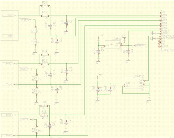Click the VREFP1 pin label on LMP90100
The width and height of the screenshot is (174, 138).
[166, 31]
